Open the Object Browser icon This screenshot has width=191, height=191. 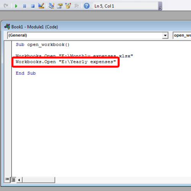68,6
